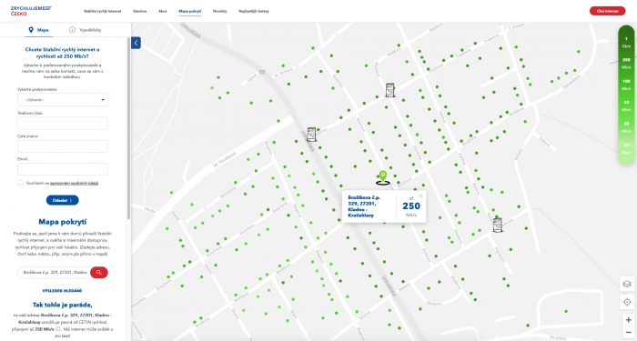This screenshot has height=341, width=637.
Task: Select the Mapa tab
Action: 38,30
